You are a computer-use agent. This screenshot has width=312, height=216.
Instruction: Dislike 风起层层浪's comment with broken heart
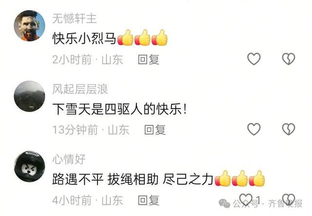click(x=289, y=129)
